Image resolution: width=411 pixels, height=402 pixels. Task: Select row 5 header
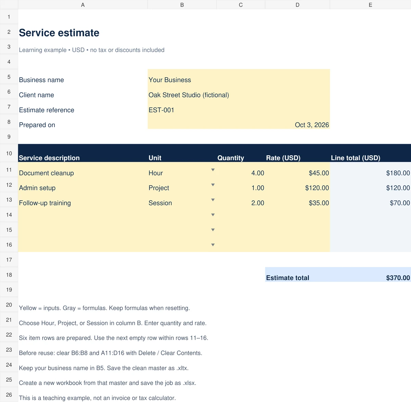9,77
